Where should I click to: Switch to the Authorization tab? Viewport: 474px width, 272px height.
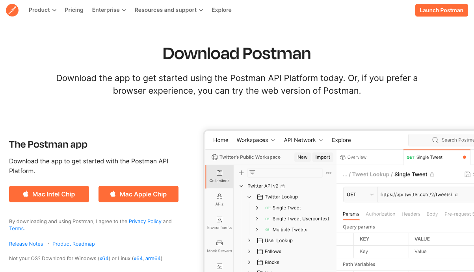(380, 214)
